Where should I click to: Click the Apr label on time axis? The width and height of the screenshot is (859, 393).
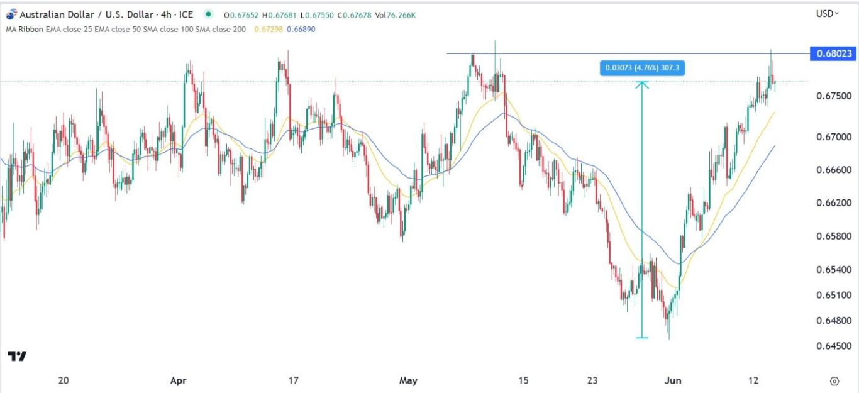(179, 380)
